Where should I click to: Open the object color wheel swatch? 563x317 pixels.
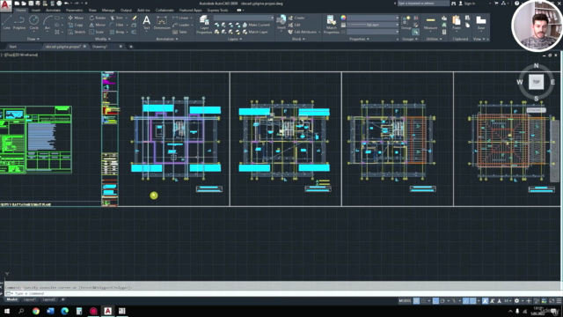click(x=343, y=18)
